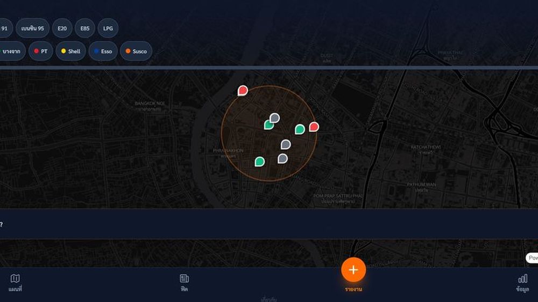Toggle the Esso brand filter
538x302 pixels.
[x=103, y=51]
